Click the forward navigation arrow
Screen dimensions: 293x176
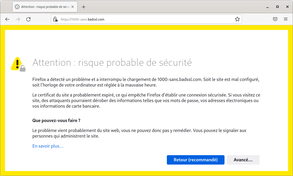(x=18, y=19)
